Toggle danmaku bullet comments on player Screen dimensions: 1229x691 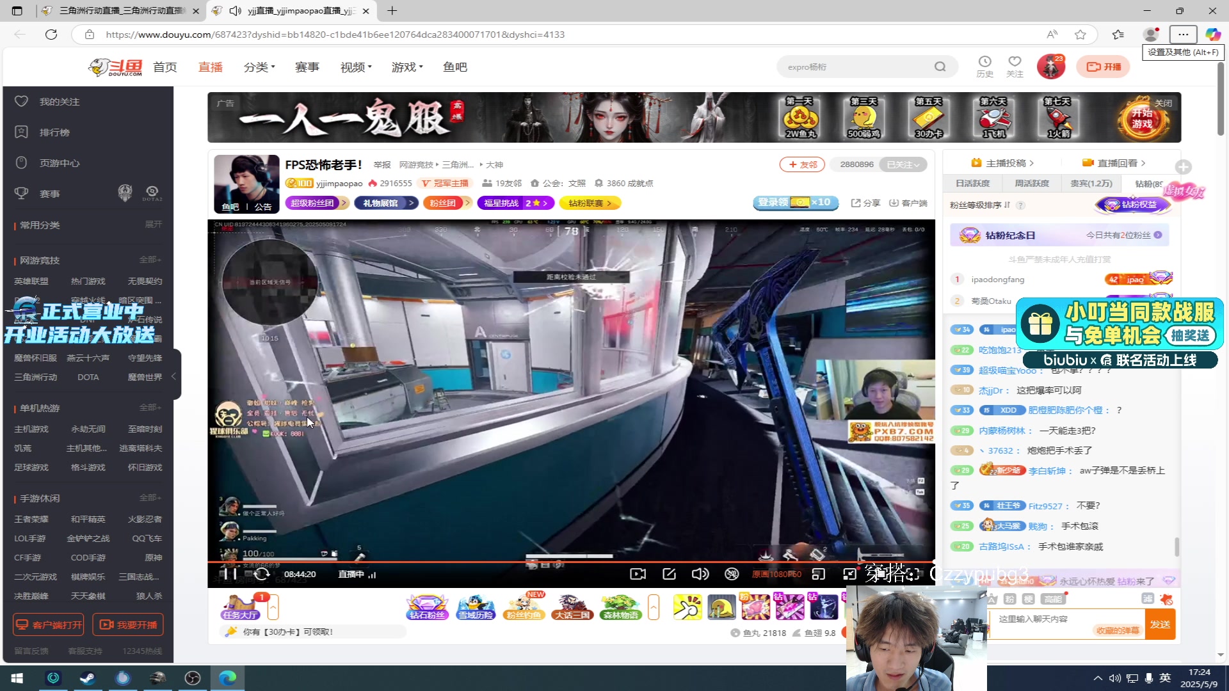(732, 574)
